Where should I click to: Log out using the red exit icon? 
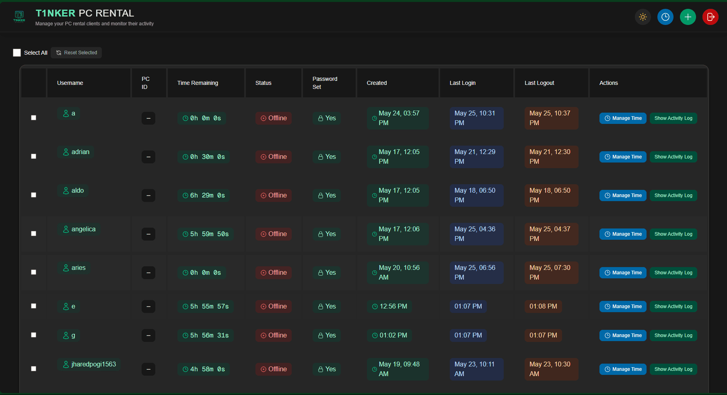(x=710, y=17)
